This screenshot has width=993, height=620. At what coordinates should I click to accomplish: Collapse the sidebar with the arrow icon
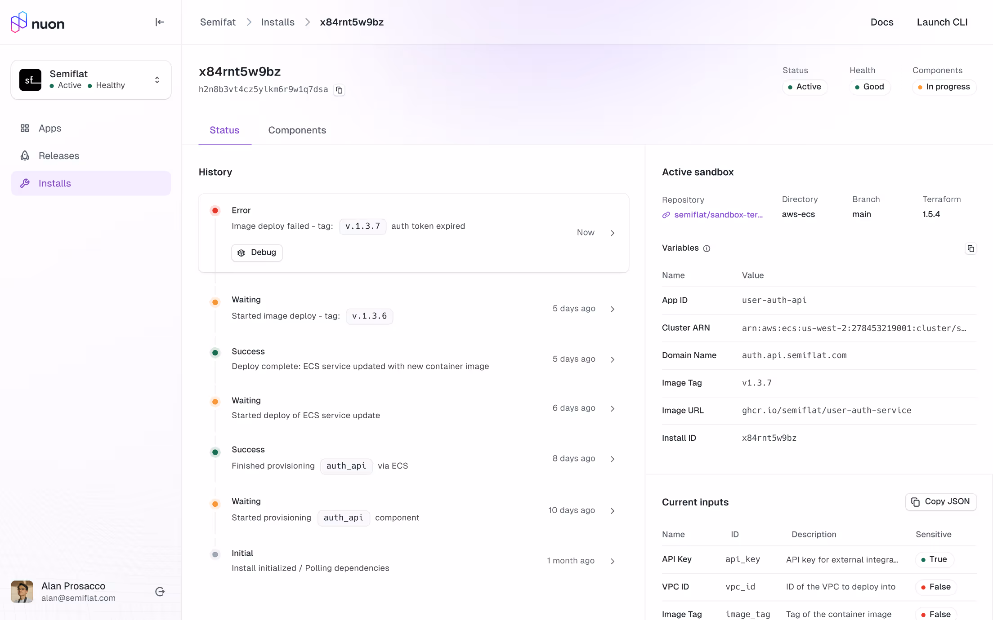160,22
